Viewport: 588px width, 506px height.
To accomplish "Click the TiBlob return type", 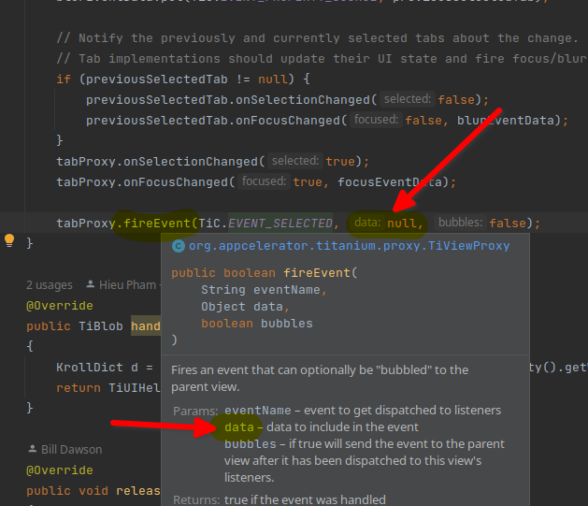I will coord(101,326).
